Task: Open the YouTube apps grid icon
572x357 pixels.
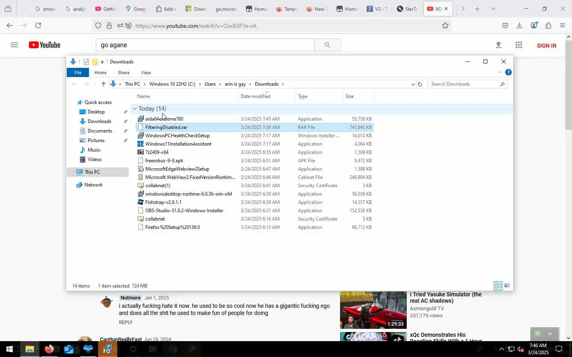Action: [x=519, y=45]
